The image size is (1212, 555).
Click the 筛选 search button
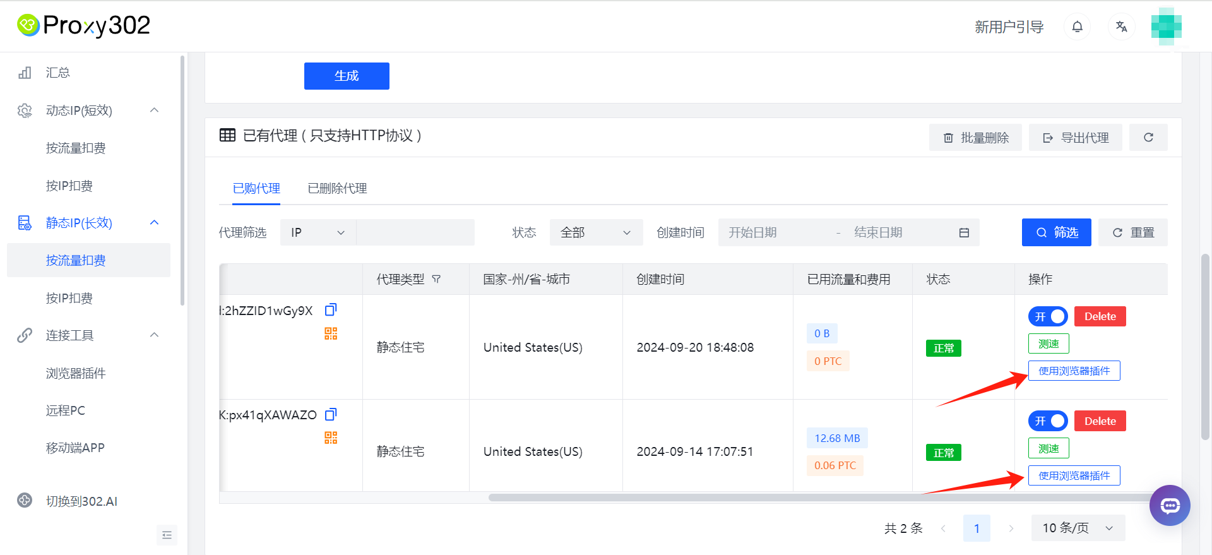click(1057, 232)
